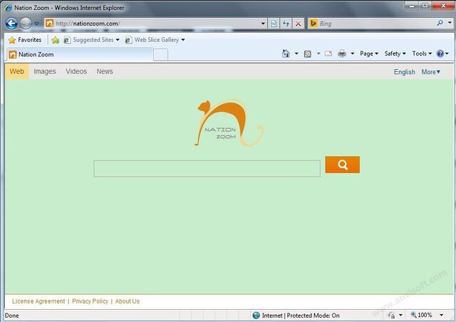This screenshot has width=456, height=322.
Task: Click the English language link
Action: click(405, 72)
